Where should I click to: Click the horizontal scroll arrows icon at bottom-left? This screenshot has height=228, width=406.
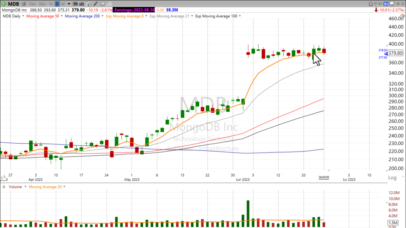click(x=3, y=178)
